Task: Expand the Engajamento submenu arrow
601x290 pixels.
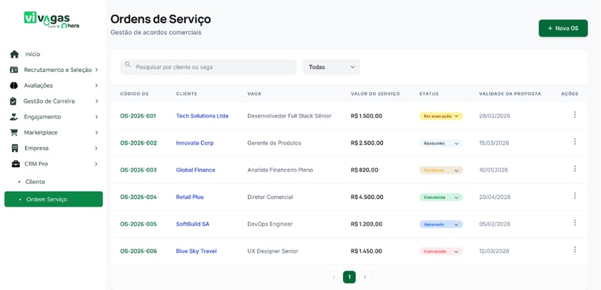Action: 96,117
